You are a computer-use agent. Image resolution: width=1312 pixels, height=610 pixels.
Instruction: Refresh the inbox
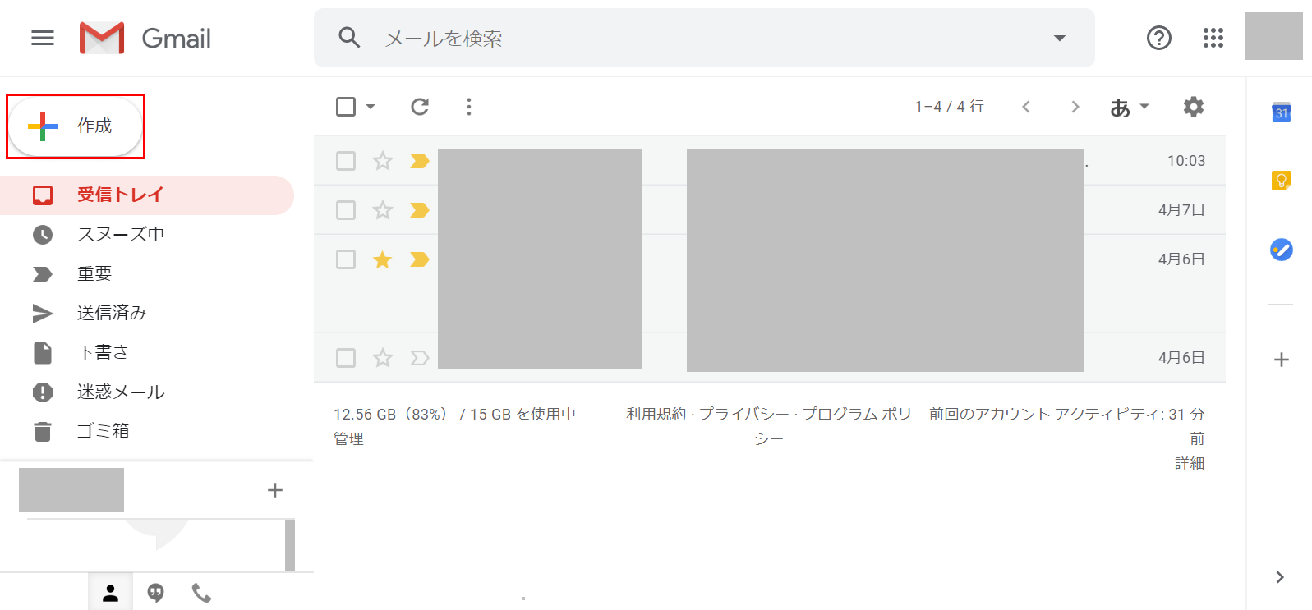click(x=420, y=107)
